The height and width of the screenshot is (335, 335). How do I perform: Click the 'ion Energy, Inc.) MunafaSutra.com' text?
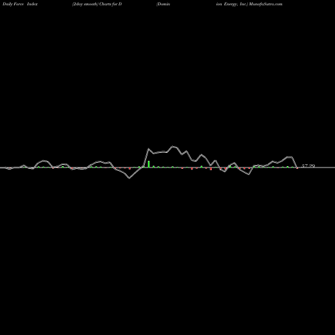point(249,4)
